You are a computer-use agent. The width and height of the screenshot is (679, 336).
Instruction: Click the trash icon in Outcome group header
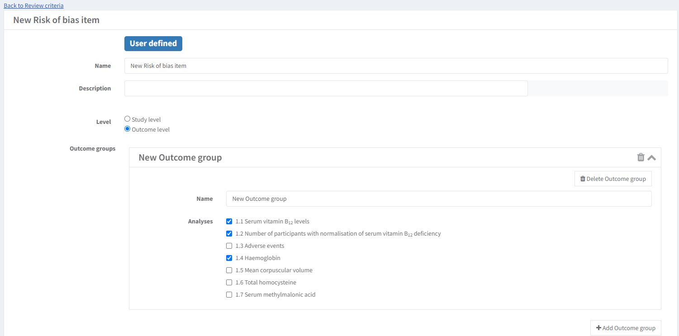(x=641, y=157)
